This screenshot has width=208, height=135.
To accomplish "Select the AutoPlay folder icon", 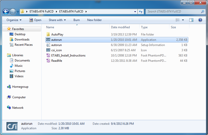I will point(48,34).
